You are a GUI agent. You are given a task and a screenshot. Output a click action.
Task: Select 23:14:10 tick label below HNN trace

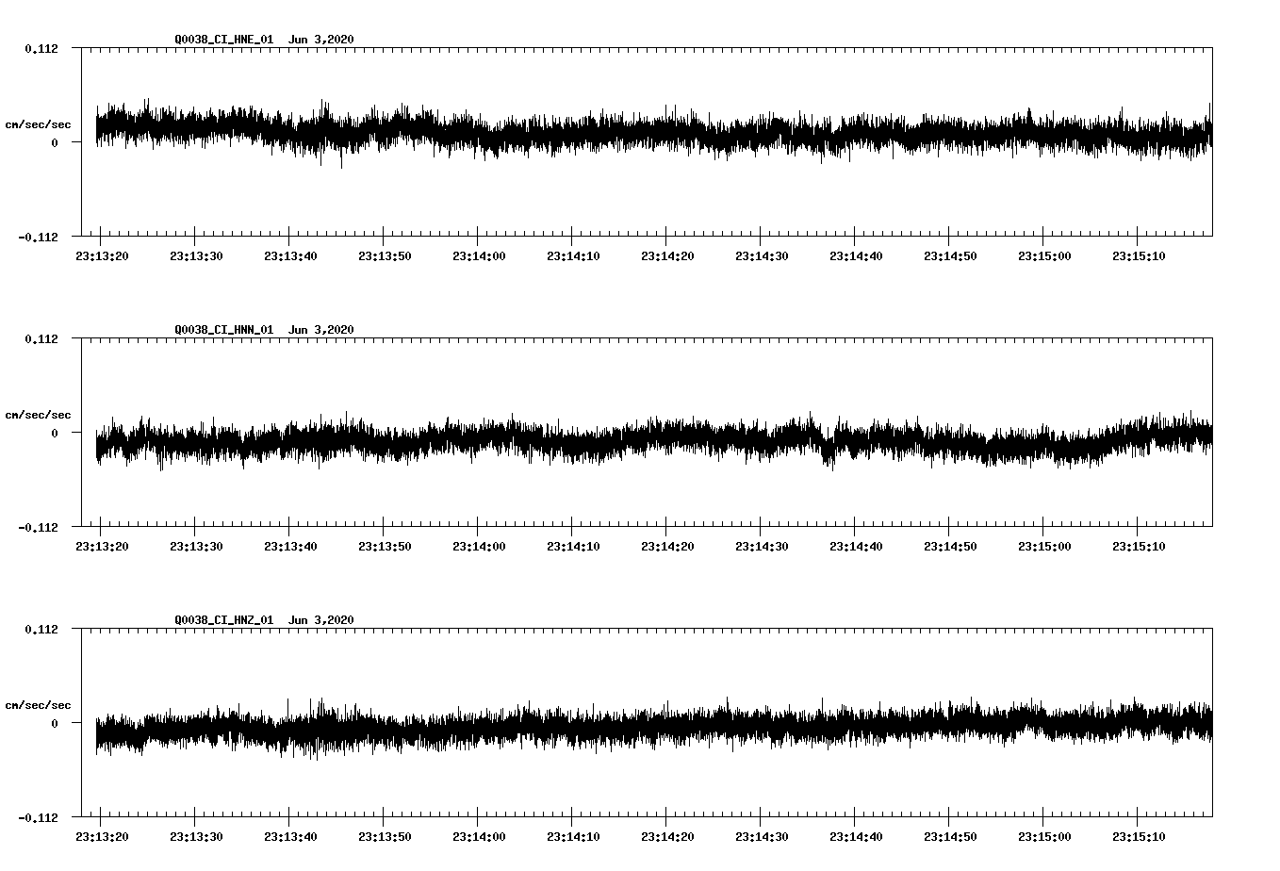tap(573, 547)
